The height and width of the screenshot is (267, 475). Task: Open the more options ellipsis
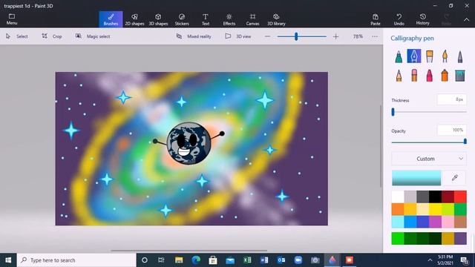click(x=375, y=36)
